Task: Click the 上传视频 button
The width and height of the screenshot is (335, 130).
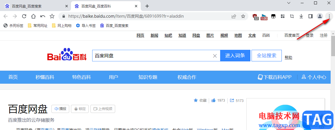Action: coord(103,109)
